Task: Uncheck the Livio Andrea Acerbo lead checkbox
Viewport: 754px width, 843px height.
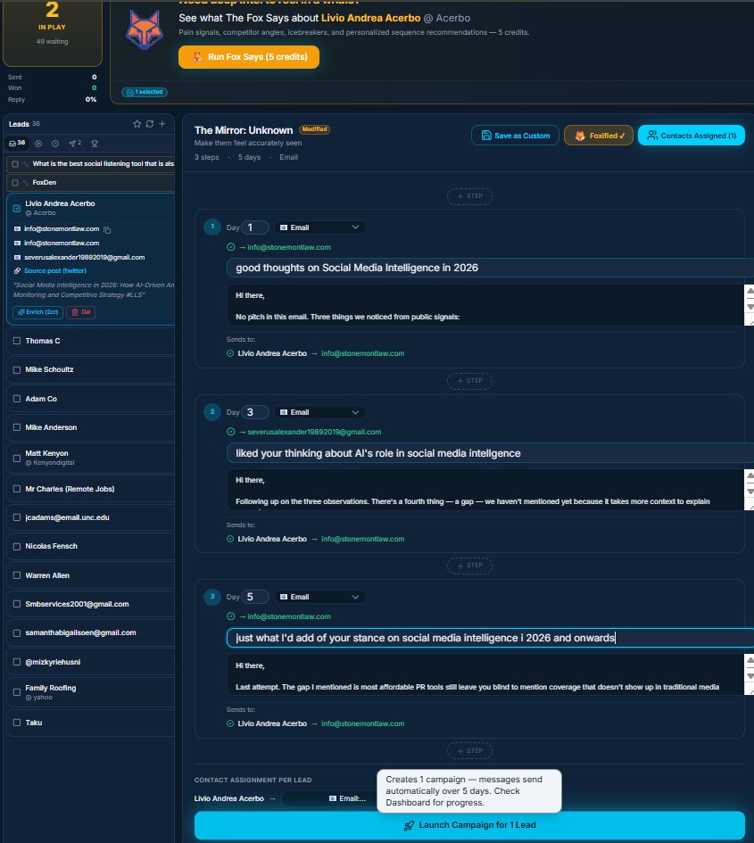Action: (17, 209)
